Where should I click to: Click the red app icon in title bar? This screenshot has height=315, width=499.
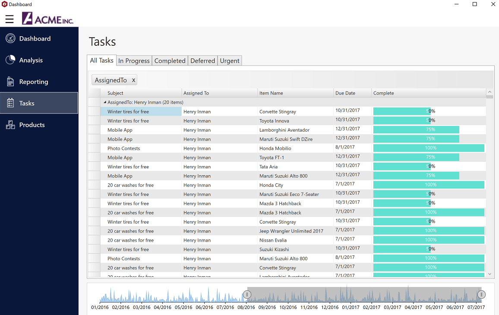[4, 4]
